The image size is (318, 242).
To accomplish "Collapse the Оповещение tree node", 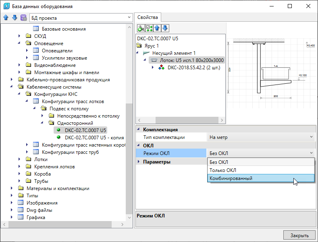I will tap(19, 43).
